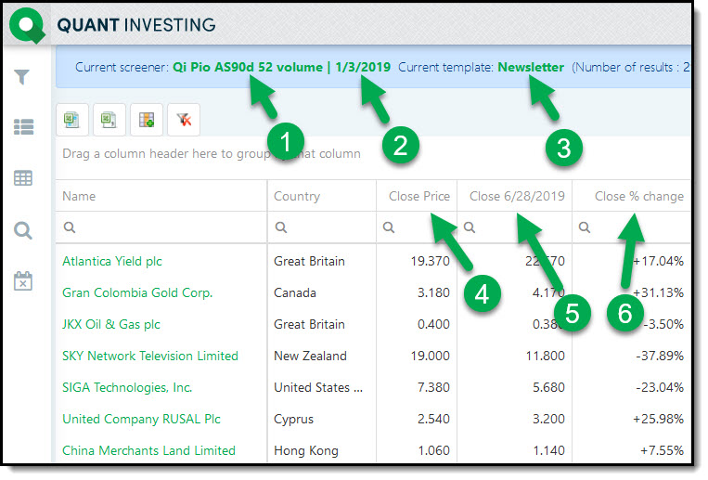Open the SKY Network Television Limited link
708x480 pixels.
[150, 356]
